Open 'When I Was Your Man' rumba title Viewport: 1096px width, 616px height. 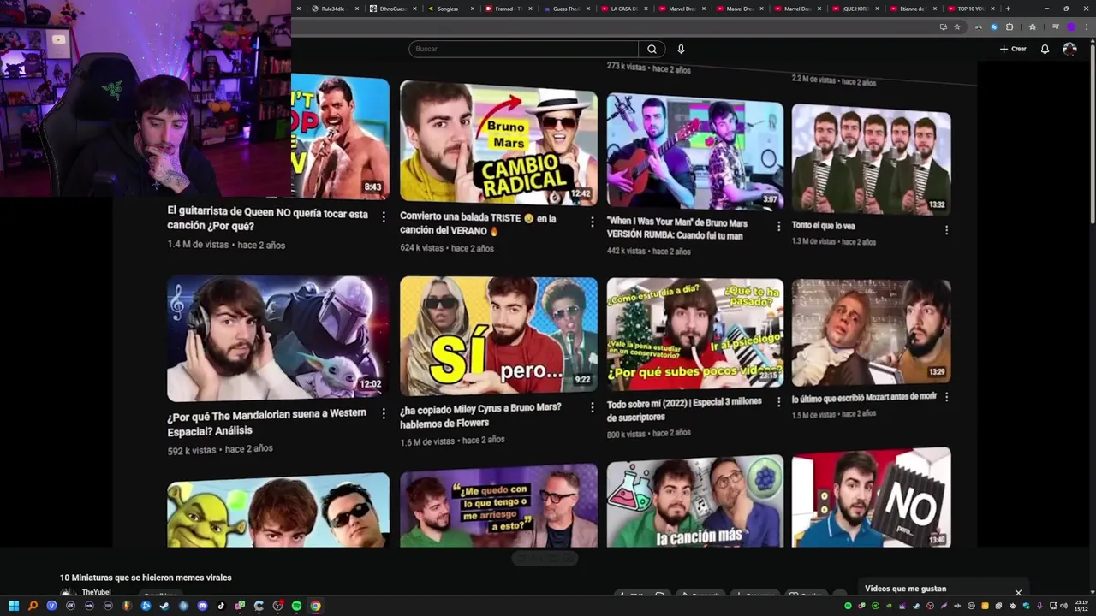677,228
